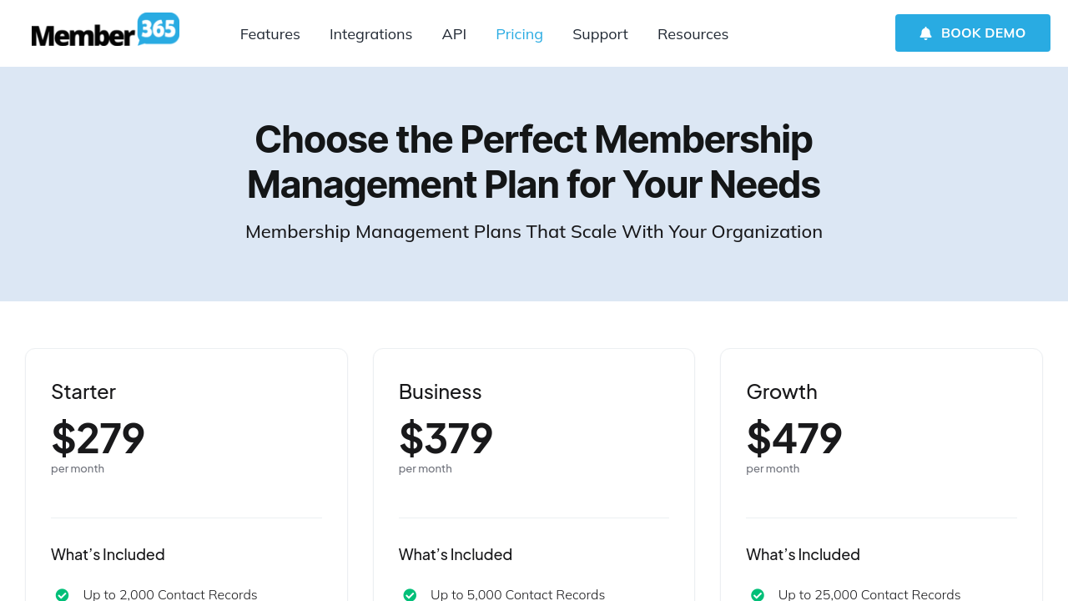Screen dimensions: 1068x601
Task: Select the Growth plan title
Action: coord(781,391)
